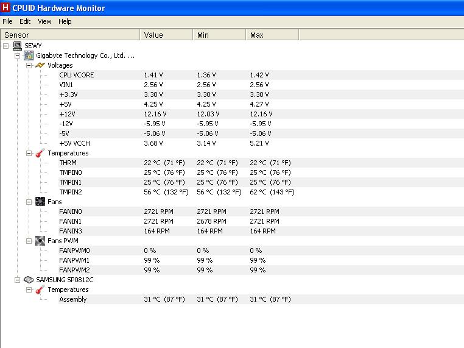
Task: Click the FANIN1 min 2678 RPM
Action: (x=211, y=221)
